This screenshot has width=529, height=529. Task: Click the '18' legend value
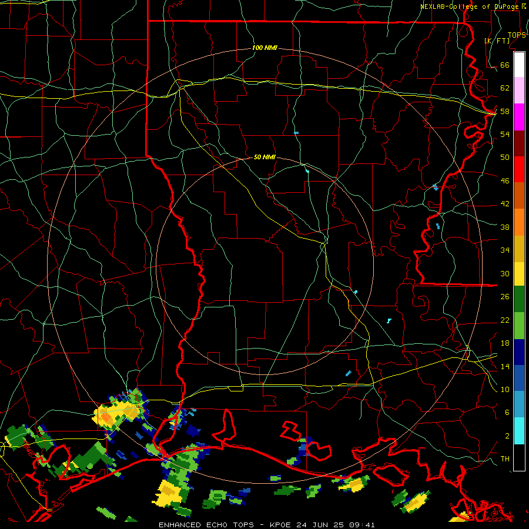(x=505, y=343)
